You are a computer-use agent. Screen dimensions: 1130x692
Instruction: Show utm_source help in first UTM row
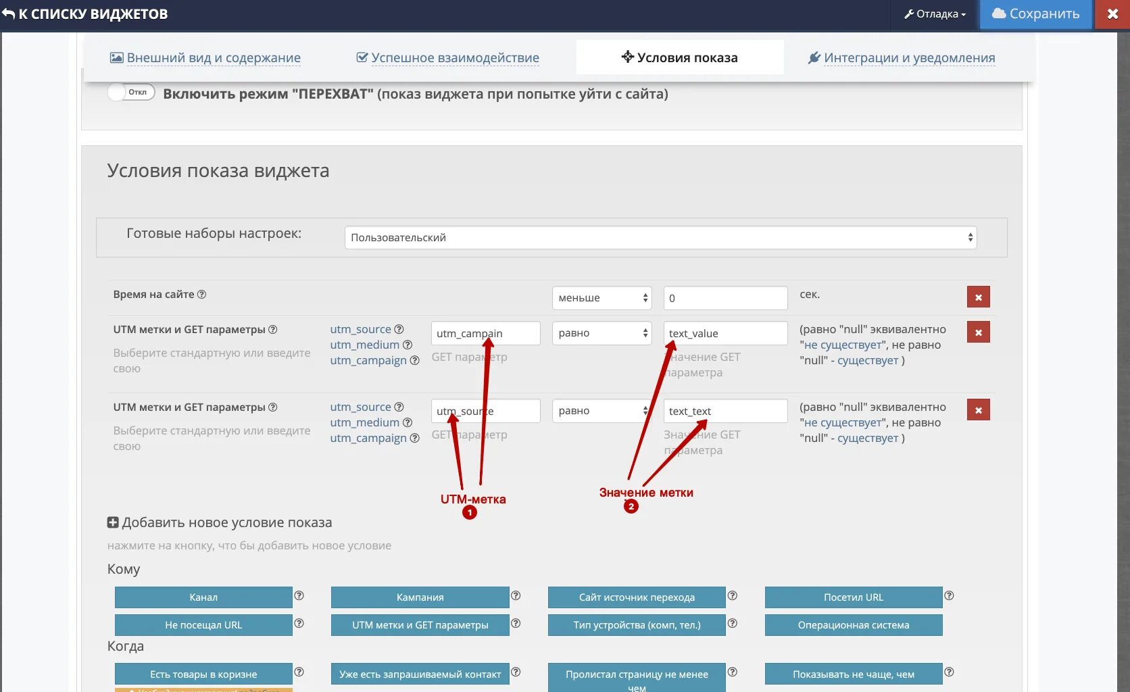pyautogui.click(x=399, y=329)
